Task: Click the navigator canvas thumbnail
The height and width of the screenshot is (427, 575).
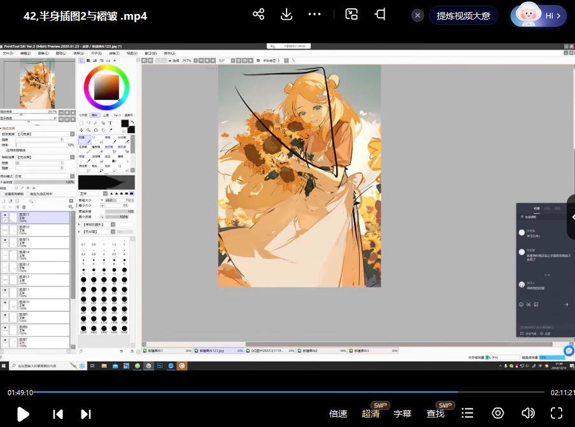Action: click(38, 83)
